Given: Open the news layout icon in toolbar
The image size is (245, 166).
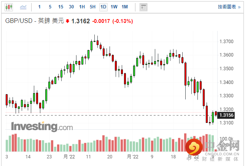Looking at the screenshot, I should (143, 7).
